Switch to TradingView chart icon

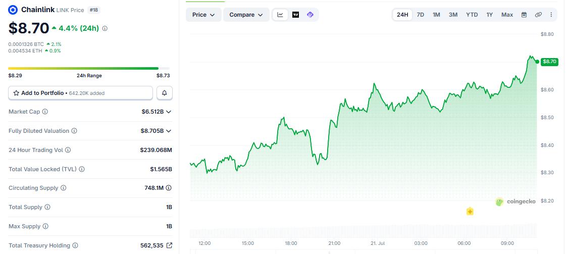tap(296, 15)
